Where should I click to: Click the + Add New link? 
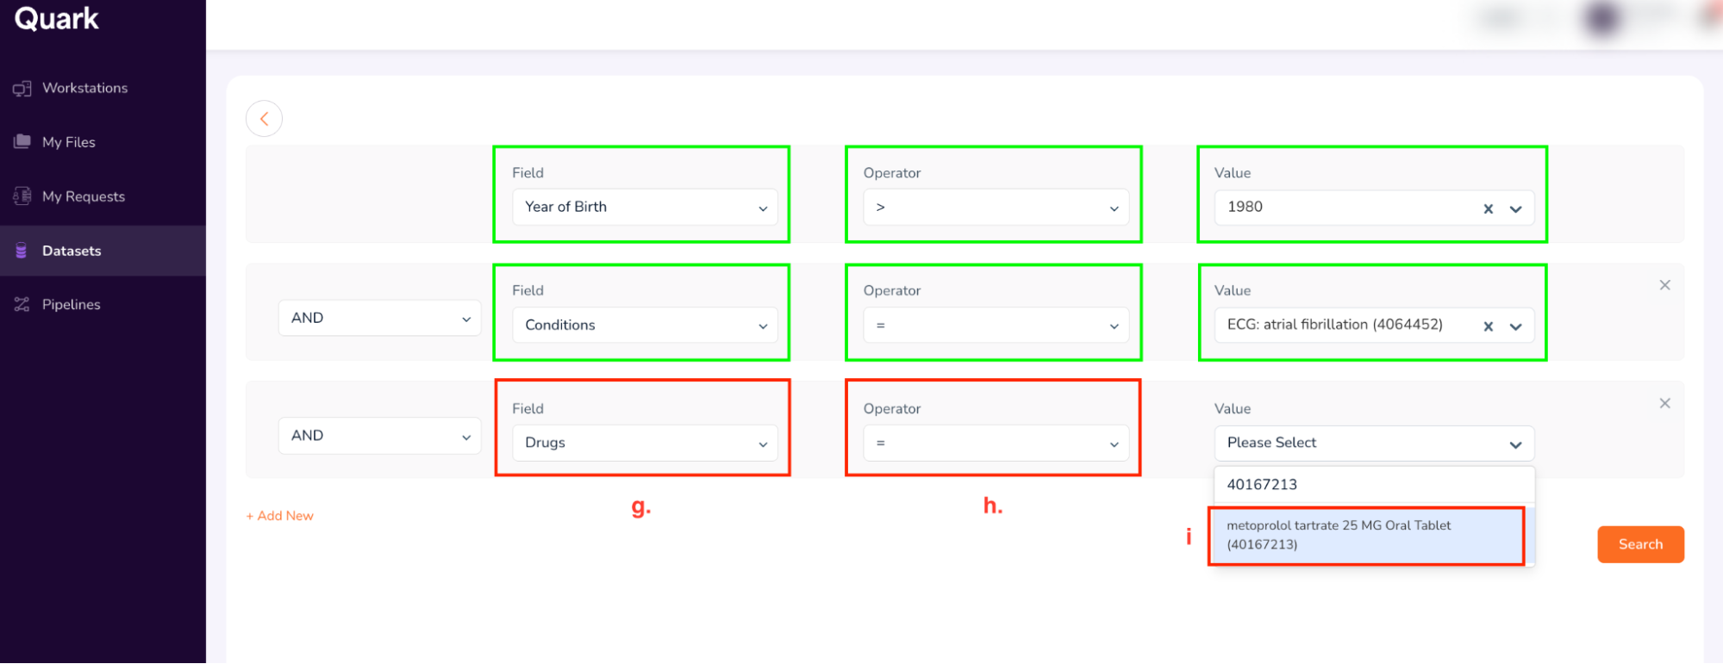(280, 516)
